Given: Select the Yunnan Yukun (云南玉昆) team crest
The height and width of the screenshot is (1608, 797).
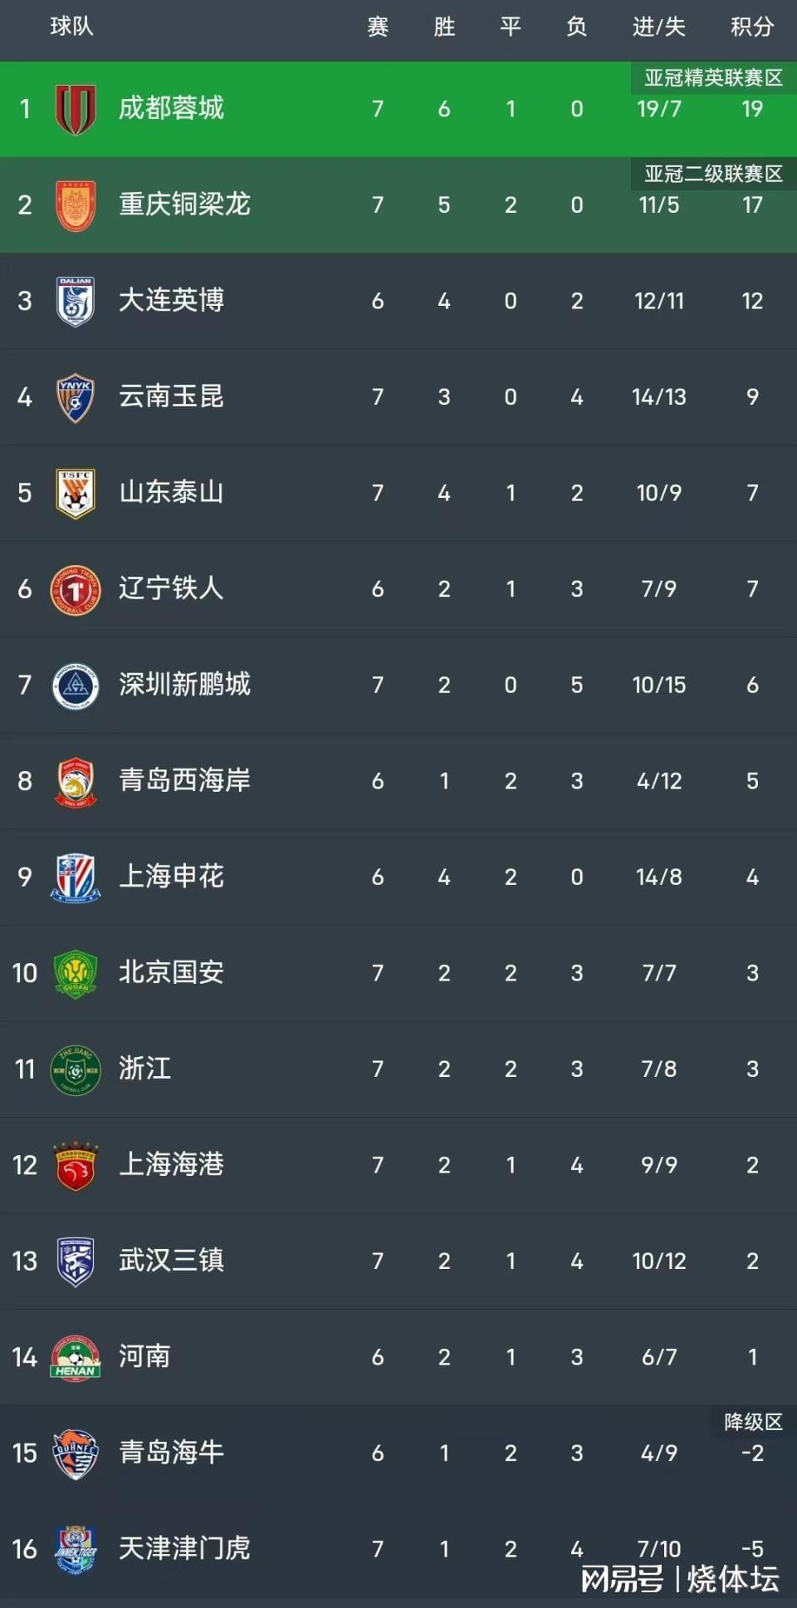Looking at the screenshot, I should pyautogui.click(x=76, y=397).
